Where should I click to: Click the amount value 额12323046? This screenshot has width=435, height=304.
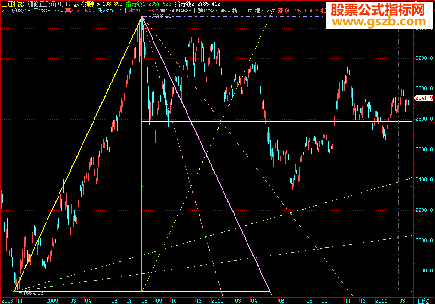pos(212,11)
